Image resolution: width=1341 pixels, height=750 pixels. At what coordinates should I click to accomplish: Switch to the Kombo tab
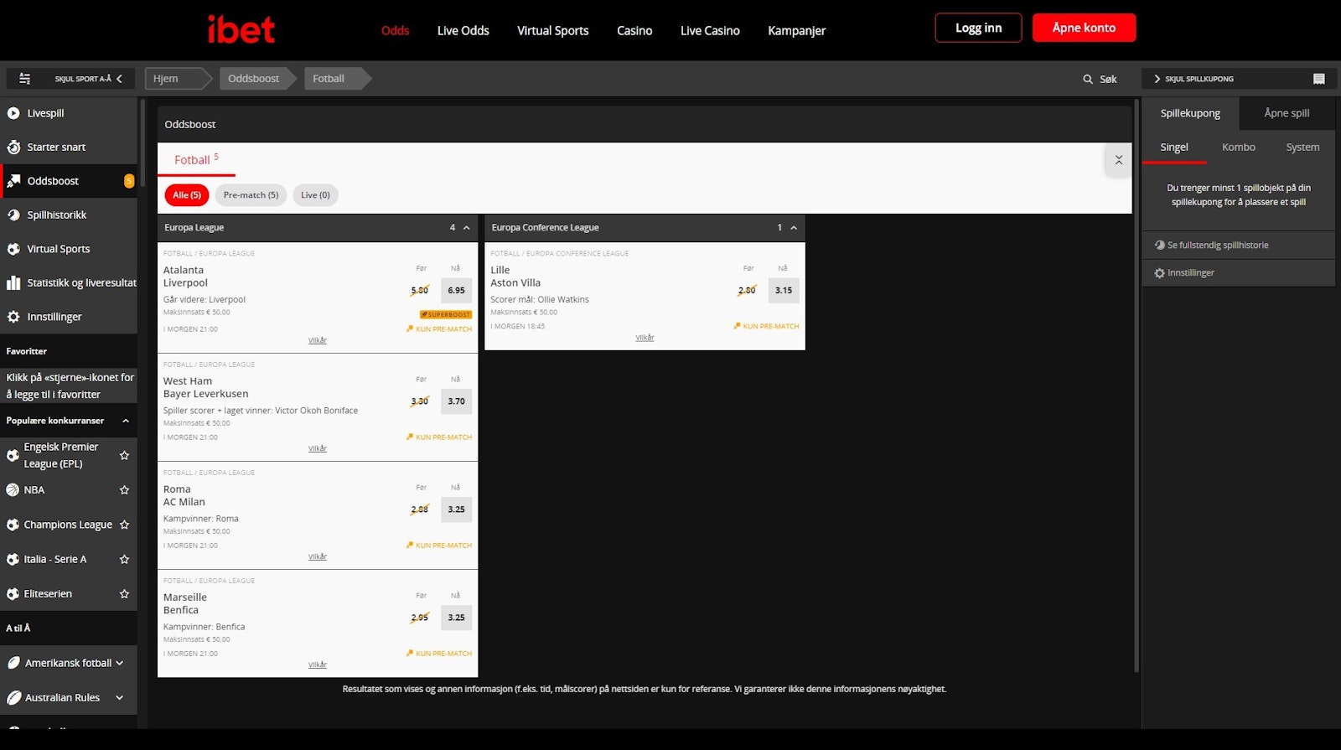click(x=1238, y=147)
